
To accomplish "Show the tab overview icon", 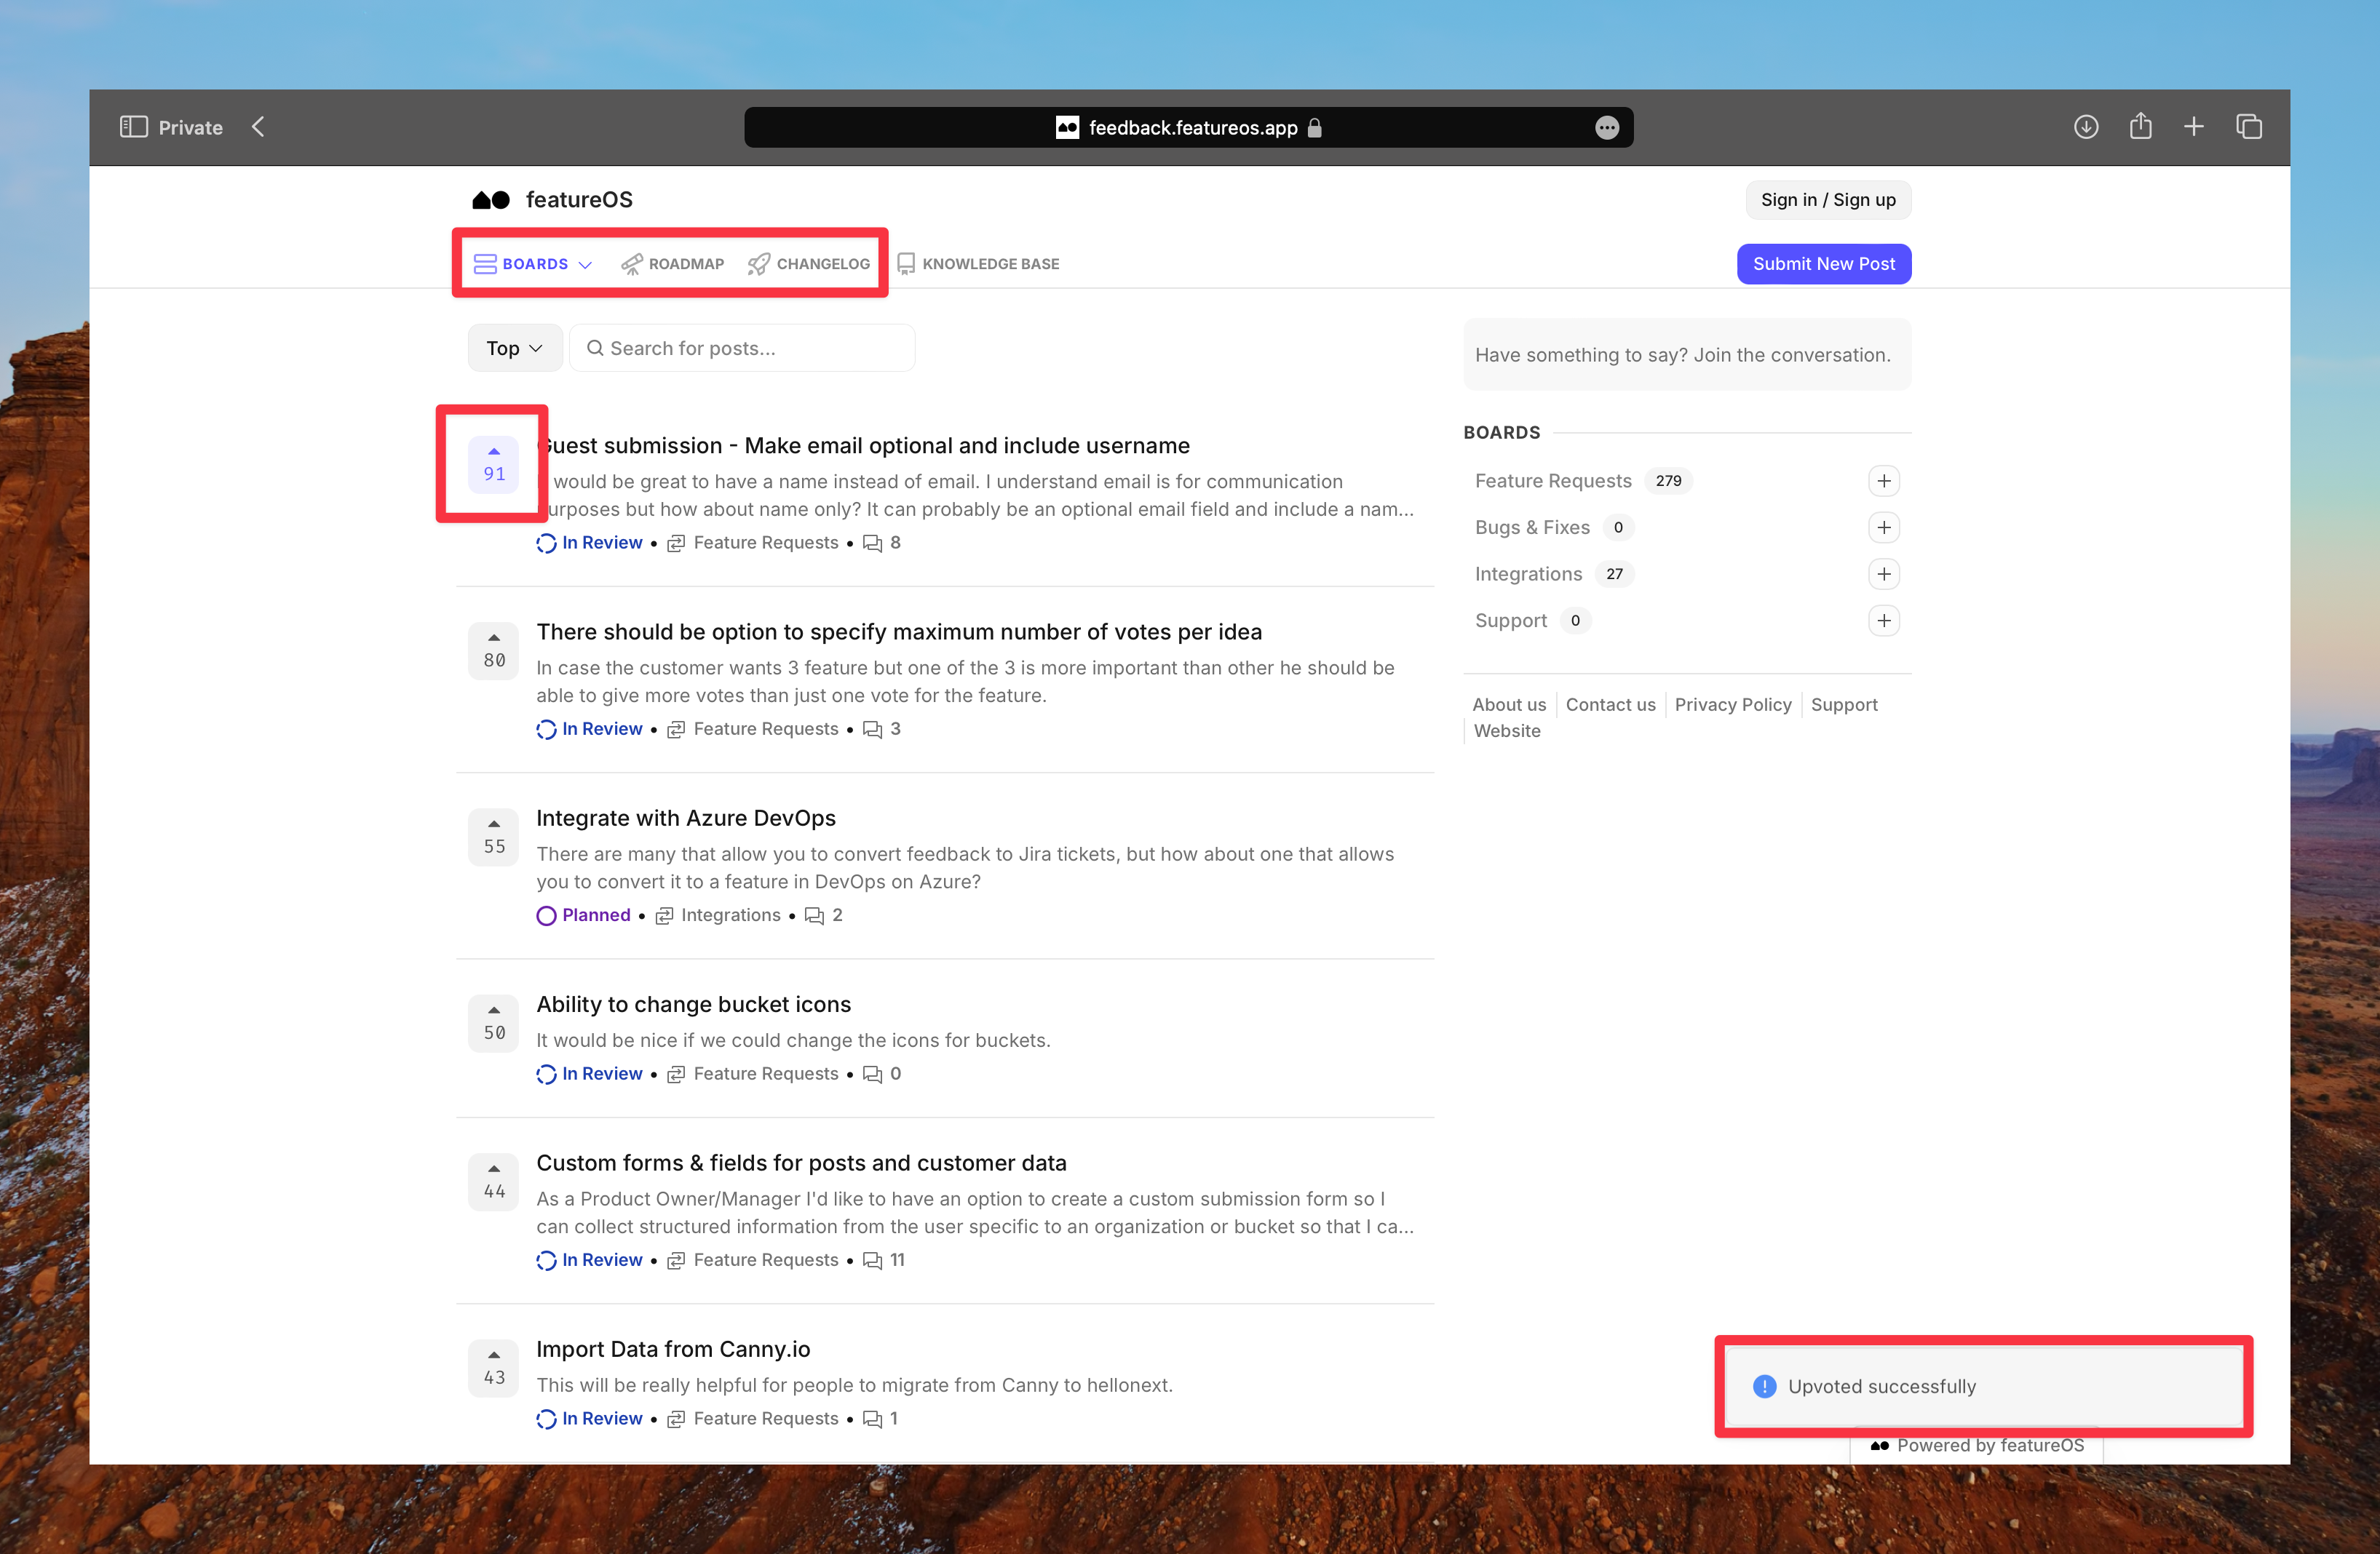I will pos(2249,127).
